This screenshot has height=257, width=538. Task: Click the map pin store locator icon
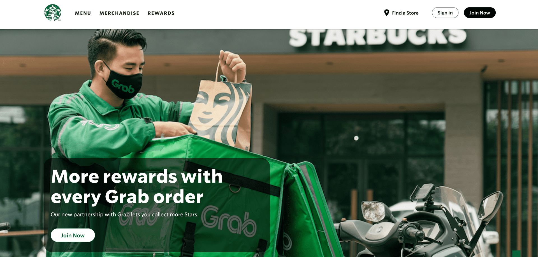pyautogui.click(x=386, y=13)
